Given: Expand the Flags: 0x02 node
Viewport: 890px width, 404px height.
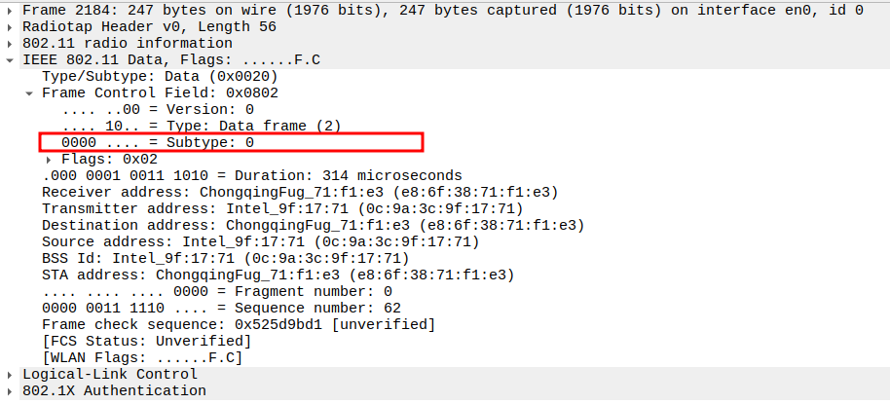Looking at the screenshot, I should 49,159.
